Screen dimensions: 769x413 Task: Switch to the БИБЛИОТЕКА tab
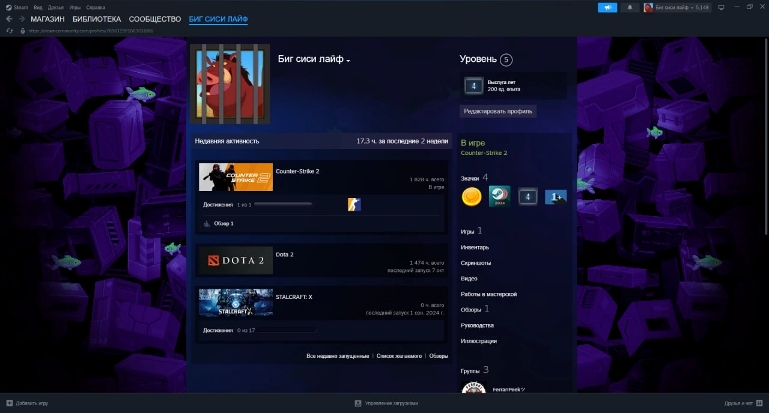click(97, 19)
